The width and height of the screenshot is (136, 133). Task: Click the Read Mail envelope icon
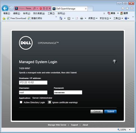[x=77, y=19]
